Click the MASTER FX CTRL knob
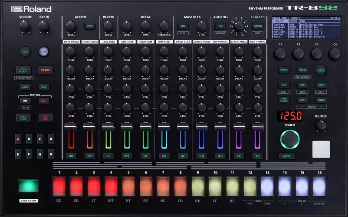Viewport: 348px width, 217px height. (201, 26)
